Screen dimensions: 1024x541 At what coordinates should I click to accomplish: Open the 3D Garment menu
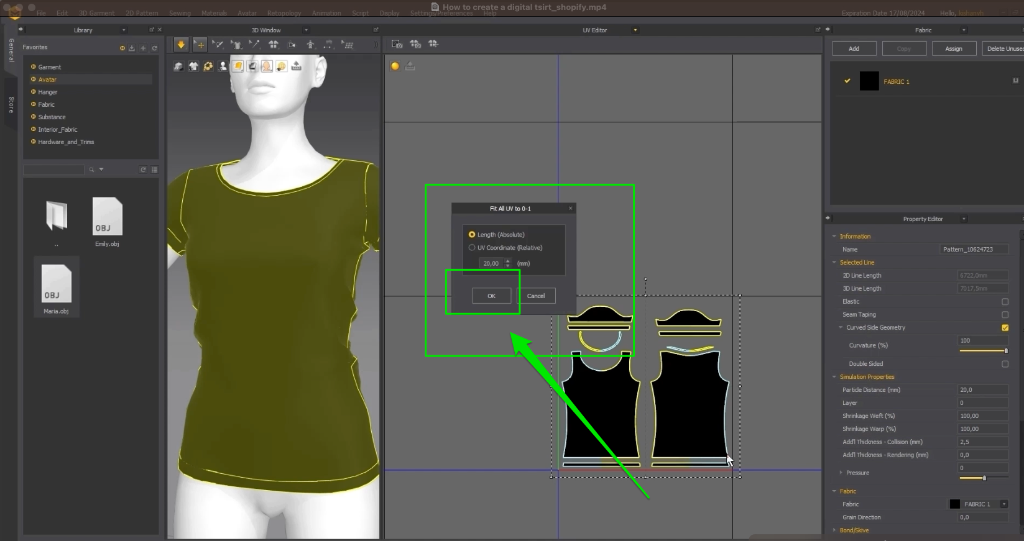tap(96, 13)
